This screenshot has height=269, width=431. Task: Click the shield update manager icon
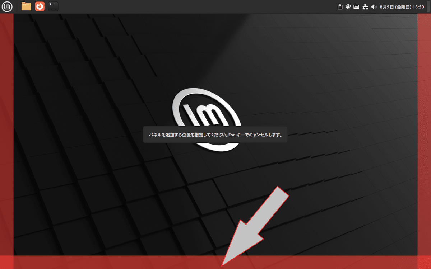point(348,7)
